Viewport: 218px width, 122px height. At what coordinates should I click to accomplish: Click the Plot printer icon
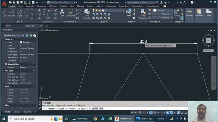point(33,2)
